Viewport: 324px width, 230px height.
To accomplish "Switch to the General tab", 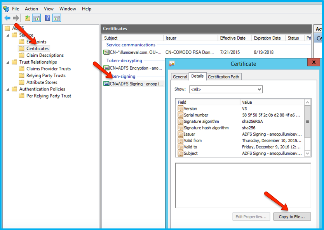I will 180,77.
